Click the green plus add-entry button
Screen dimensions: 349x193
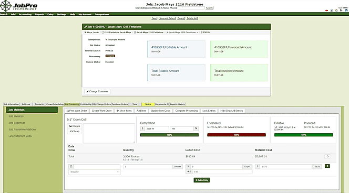click(327, 166)
